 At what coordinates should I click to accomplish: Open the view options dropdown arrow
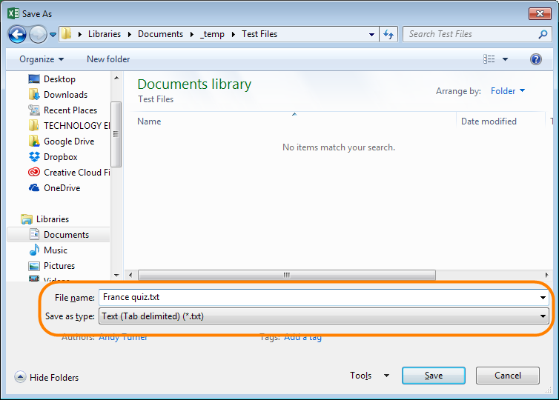[x=505, y=59]
